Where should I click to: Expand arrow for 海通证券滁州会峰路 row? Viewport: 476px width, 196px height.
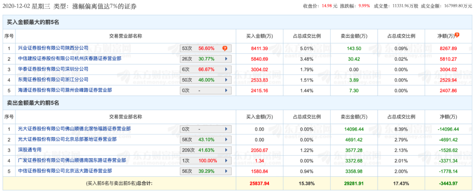[x=227, y=91]
